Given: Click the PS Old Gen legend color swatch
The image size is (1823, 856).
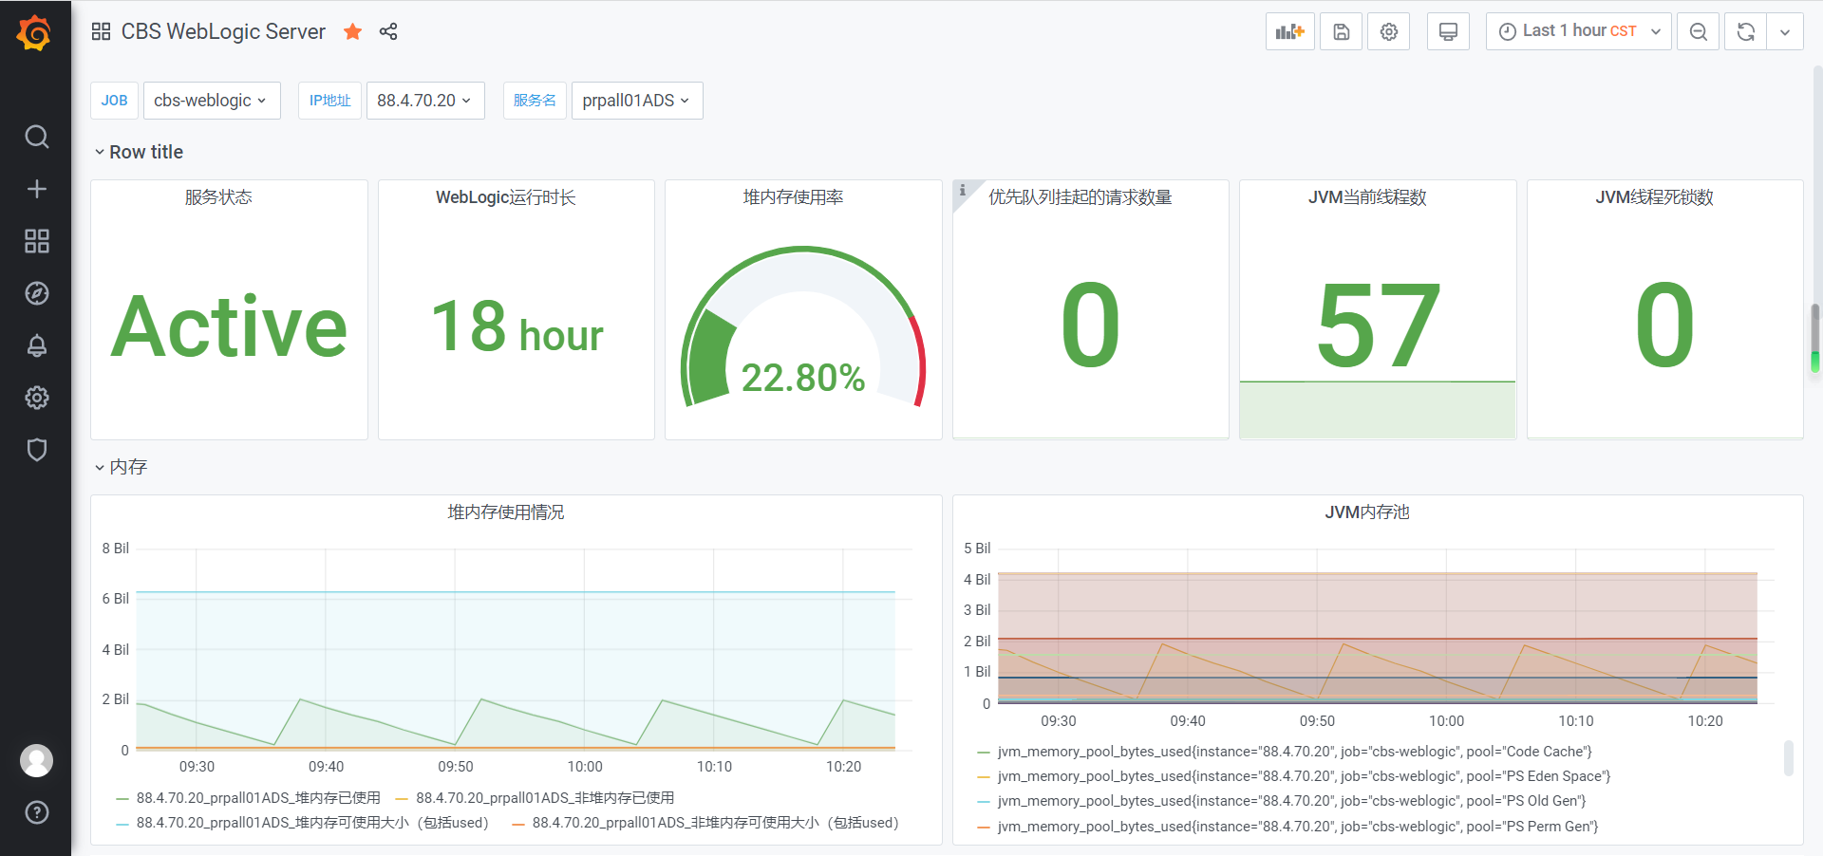Looking at the screenshot, I should (x=984, y=802).
